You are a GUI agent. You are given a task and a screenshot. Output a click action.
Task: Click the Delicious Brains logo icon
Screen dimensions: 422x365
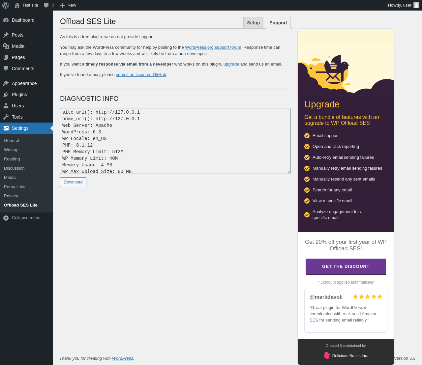pyautogui.click(x=327, y=355)
